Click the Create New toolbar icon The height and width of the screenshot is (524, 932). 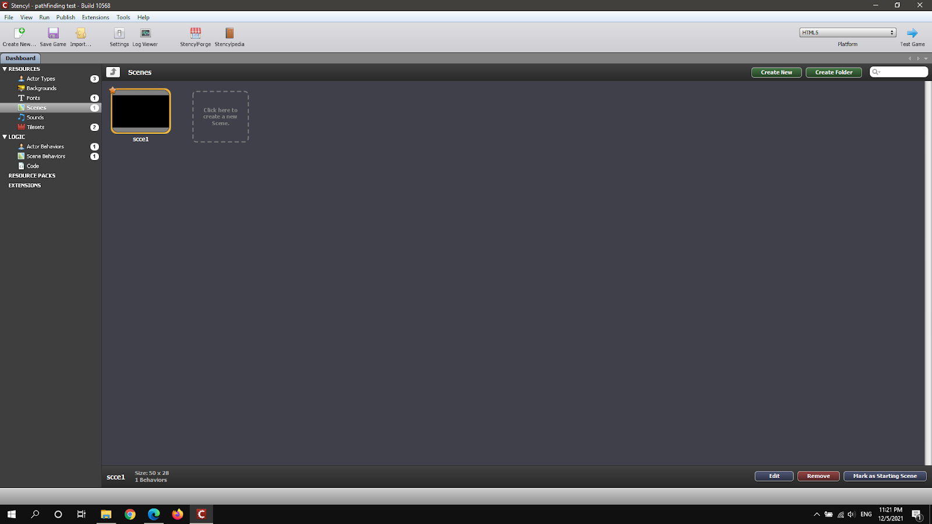(19, 33)
